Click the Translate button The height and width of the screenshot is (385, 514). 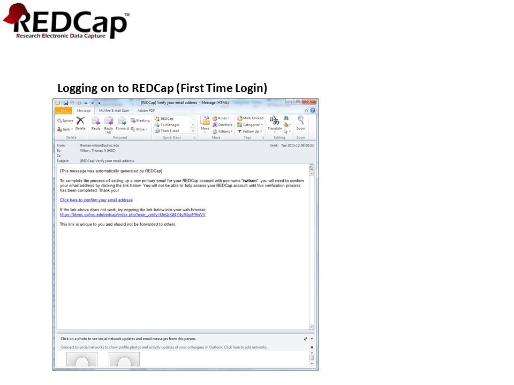[x=274, y=124]
